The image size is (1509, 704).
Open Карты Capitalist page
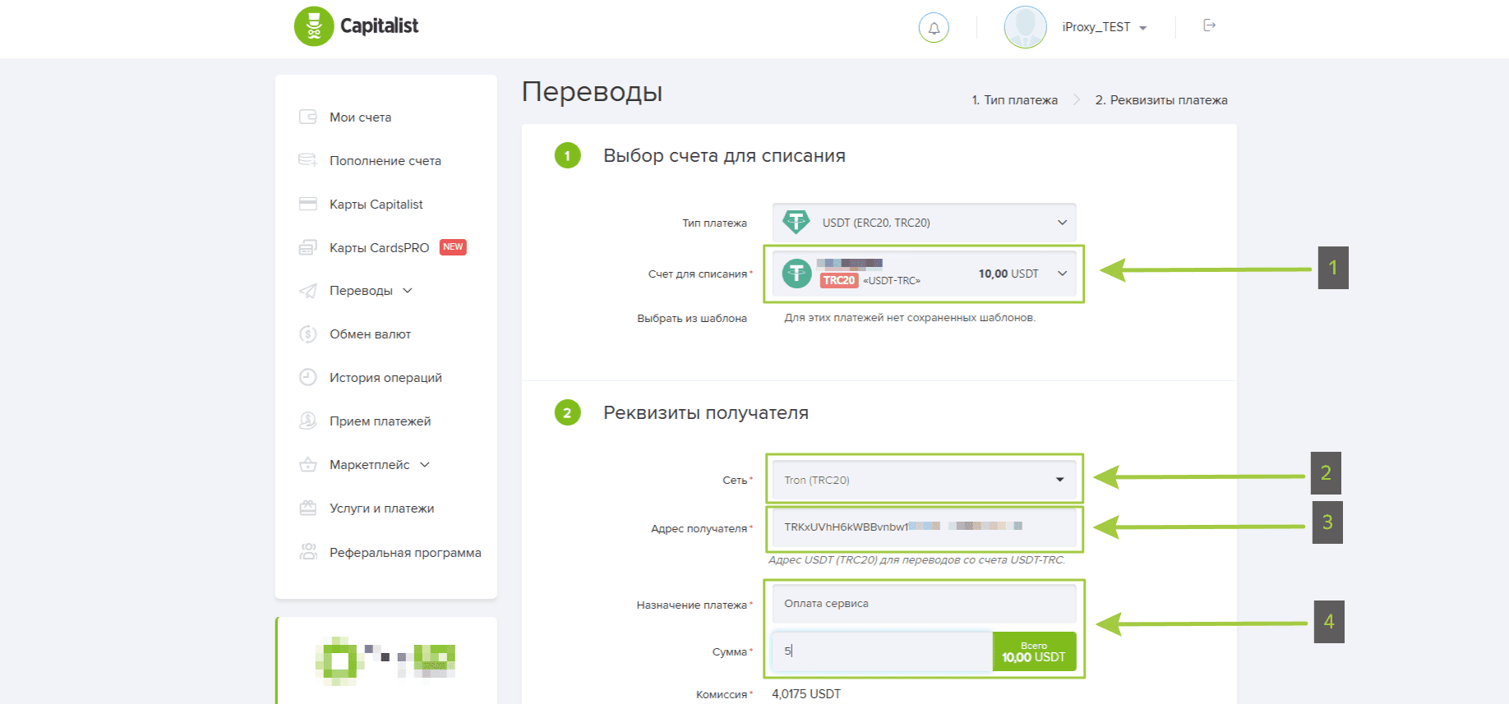point(376,205)
